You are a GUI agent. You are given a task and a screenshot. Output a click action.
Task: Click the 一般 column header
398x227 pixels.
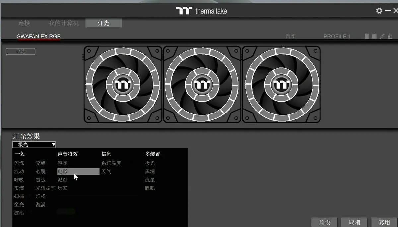pos(20,154)
